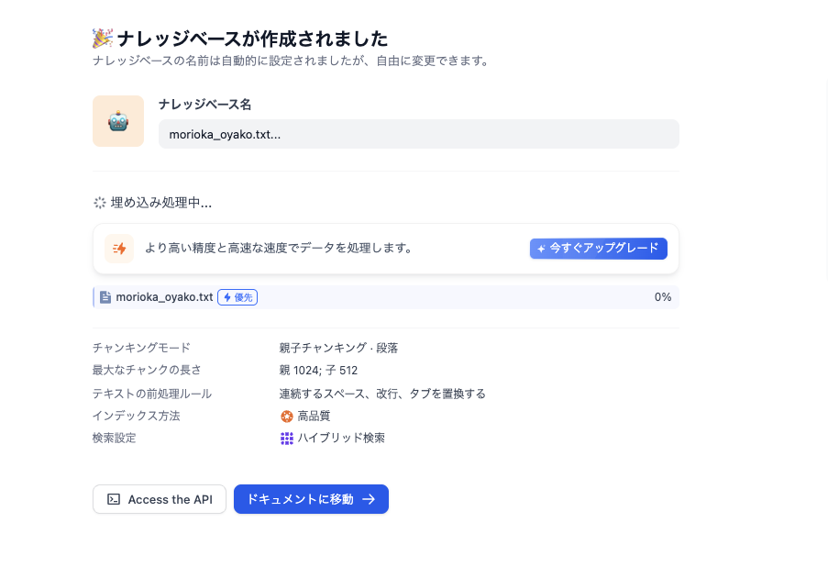Screen dimensions: 828x578
Task: Click the terminal icon in Access the API button
Action: point(114,499)
